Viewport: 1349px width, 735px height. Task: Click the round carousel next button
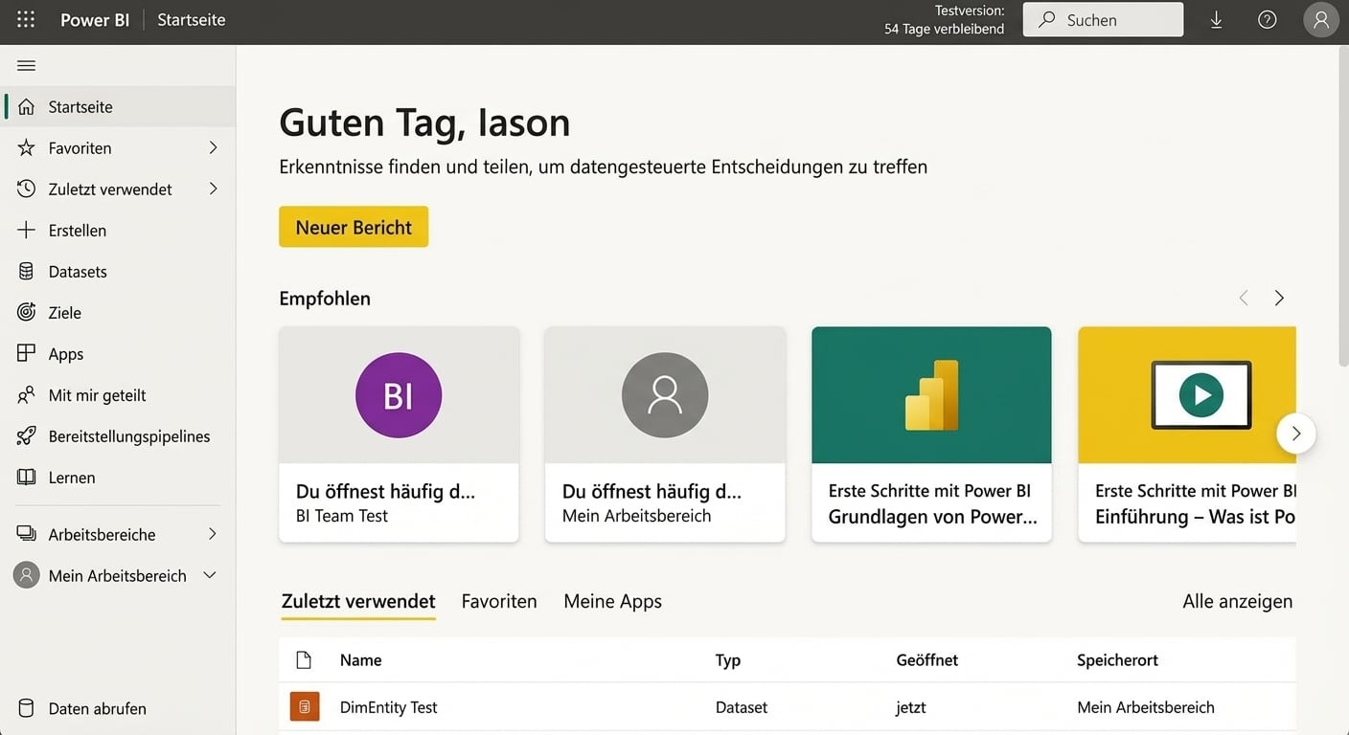[1296, 434]
